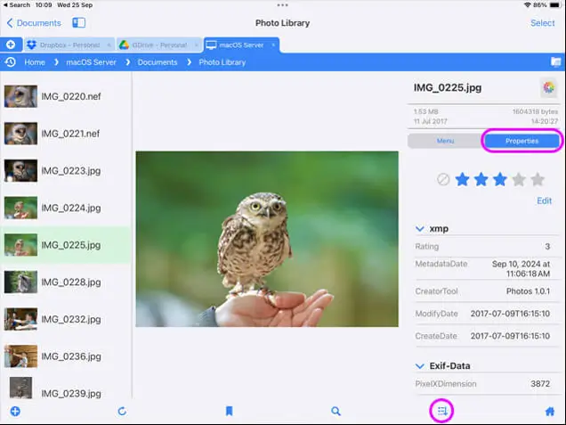Viewport: 566px width, 425px height.
Task: Collapse the xmp metadata section
Action: [420, 229]
